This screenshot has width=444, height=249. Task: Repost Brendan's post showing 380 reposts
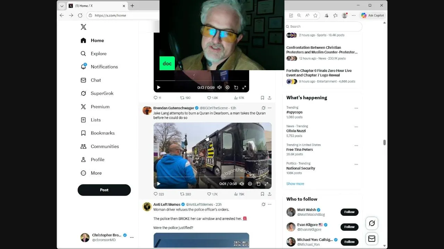tap(186, 194)
